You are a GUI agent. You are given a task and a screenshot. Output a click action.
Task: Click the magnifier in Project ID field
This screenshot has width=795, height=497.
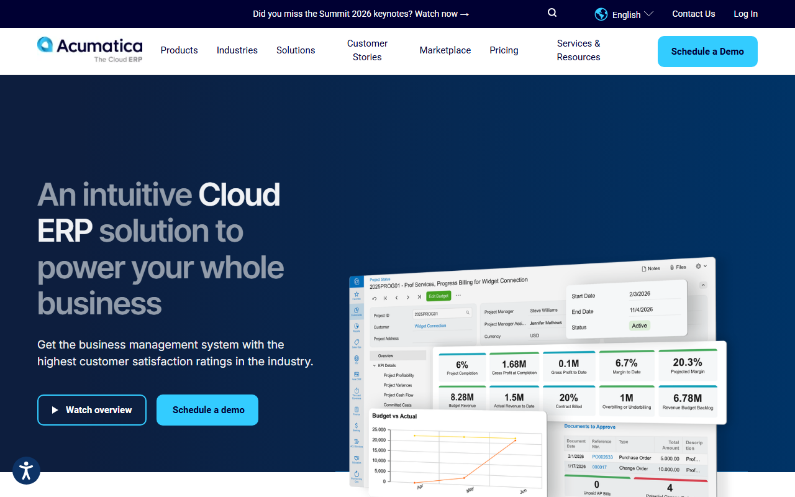(468, 312)
